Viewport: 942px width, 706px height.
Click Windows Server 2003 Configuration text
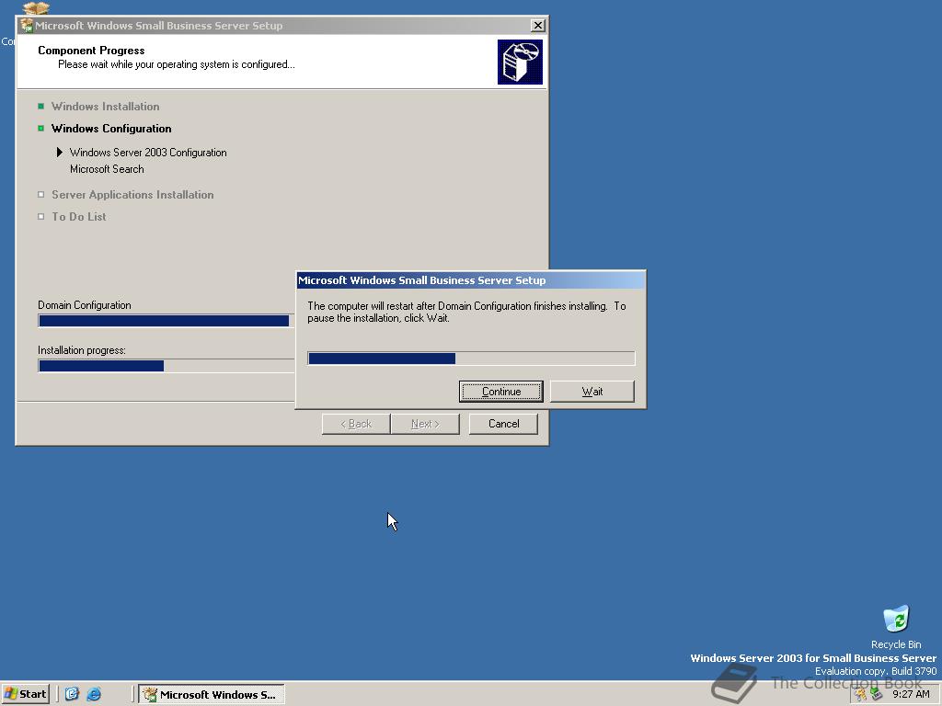pyautogui.click(x=148, y=153)
